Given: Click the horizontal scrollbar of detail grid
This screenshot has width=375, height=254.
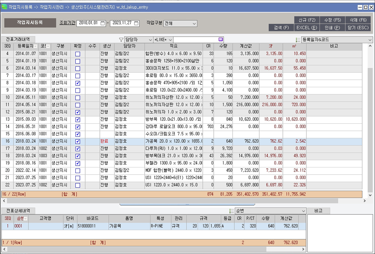Looking at the screenshot, I should click(x=136, y=249).
